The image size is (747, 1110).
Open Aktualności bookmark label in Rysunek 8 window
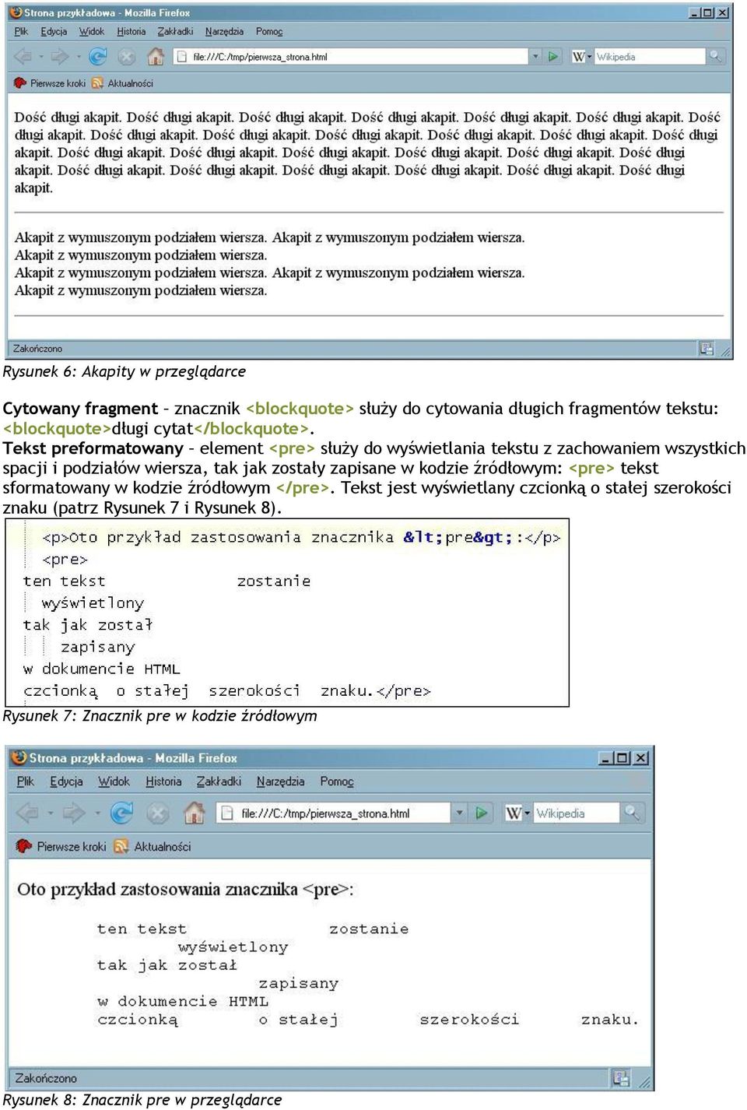click(x=162, y=846)
